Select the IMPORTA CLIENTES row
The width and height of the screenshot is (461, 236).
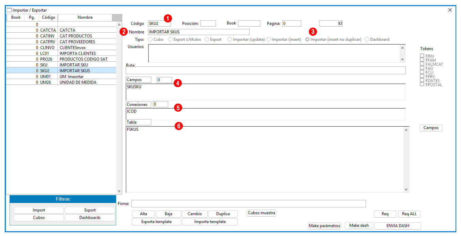[61, 53]
